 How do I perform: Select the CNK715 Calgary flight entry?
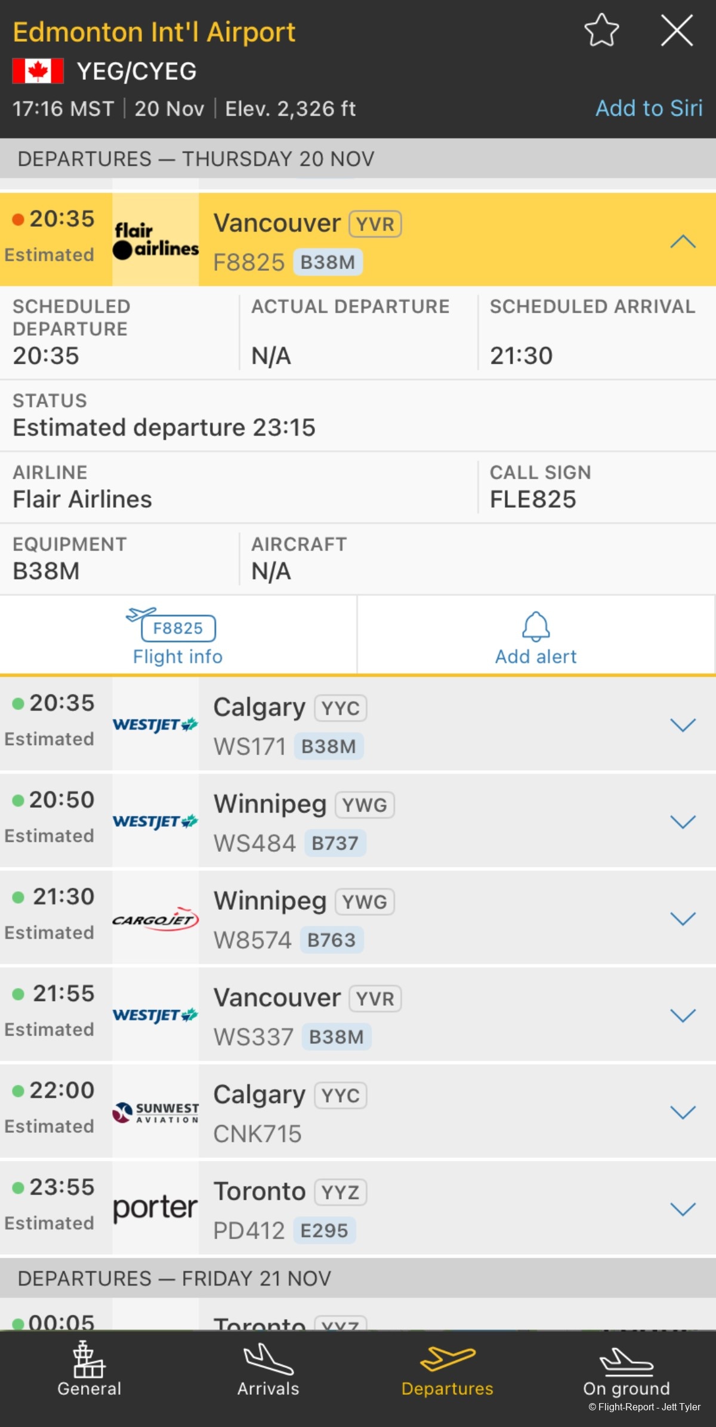tap(418, 1113)
